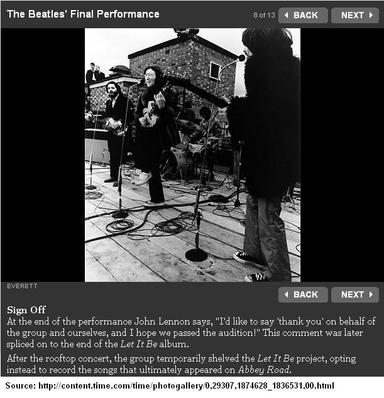Click the NEXT button below the photo
The height and width of the screenshot is (398, 384).
(355, 294)
